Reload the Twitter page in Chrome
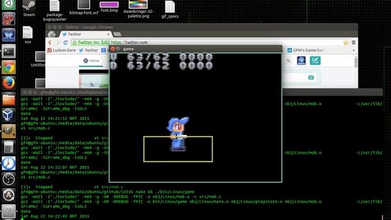391x220 pixels. pos(65,42)
